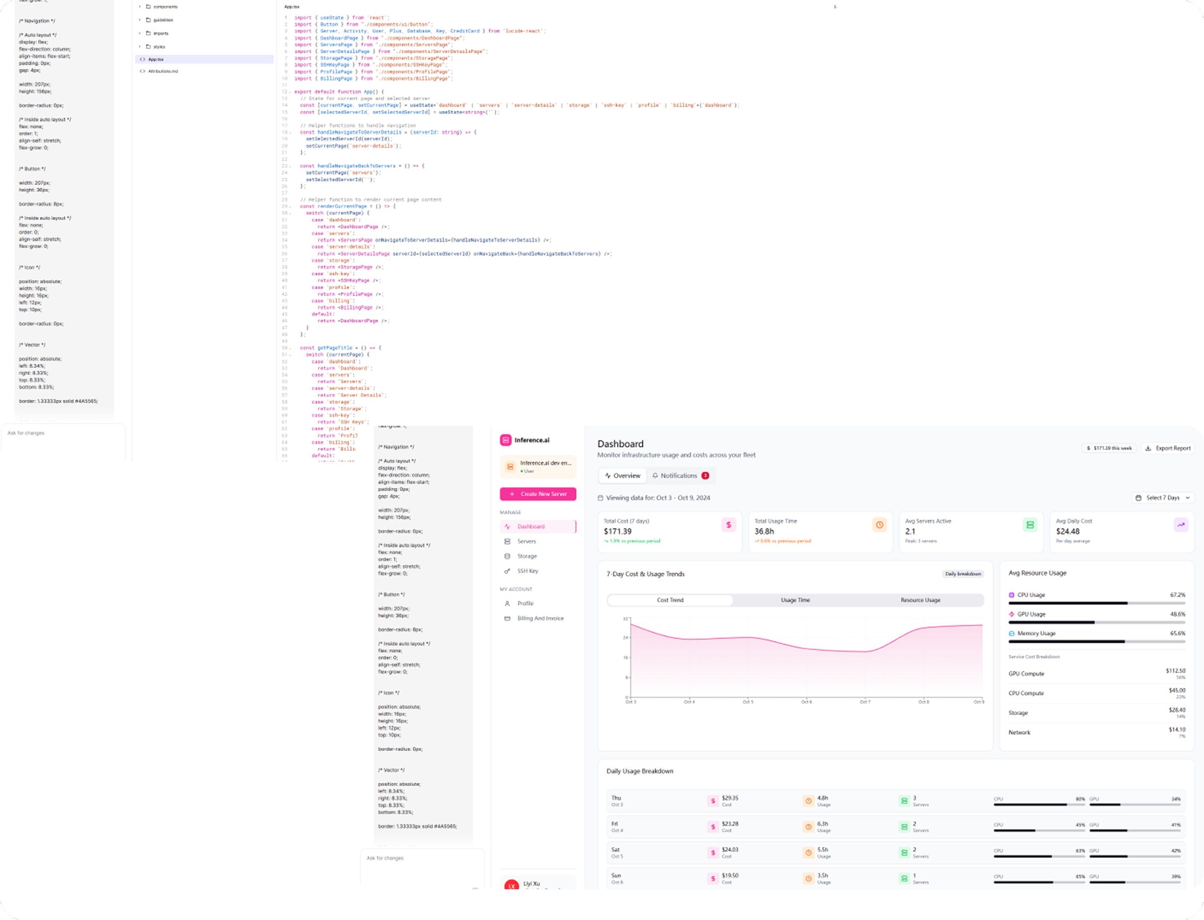
Task: Open Storage page in sidebar
Action: coord(527,556)
